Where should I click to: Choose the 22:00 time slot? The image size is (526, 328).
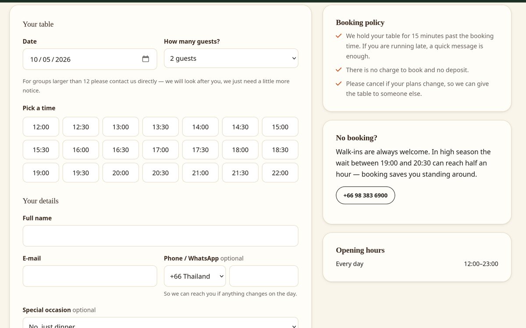pos(280,173)
